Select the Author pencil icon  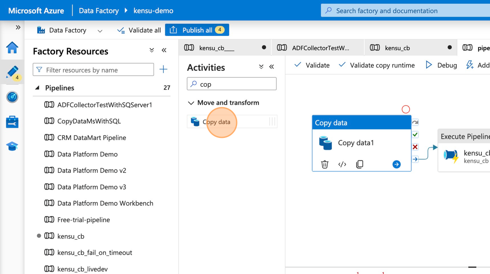click(12, 72)
